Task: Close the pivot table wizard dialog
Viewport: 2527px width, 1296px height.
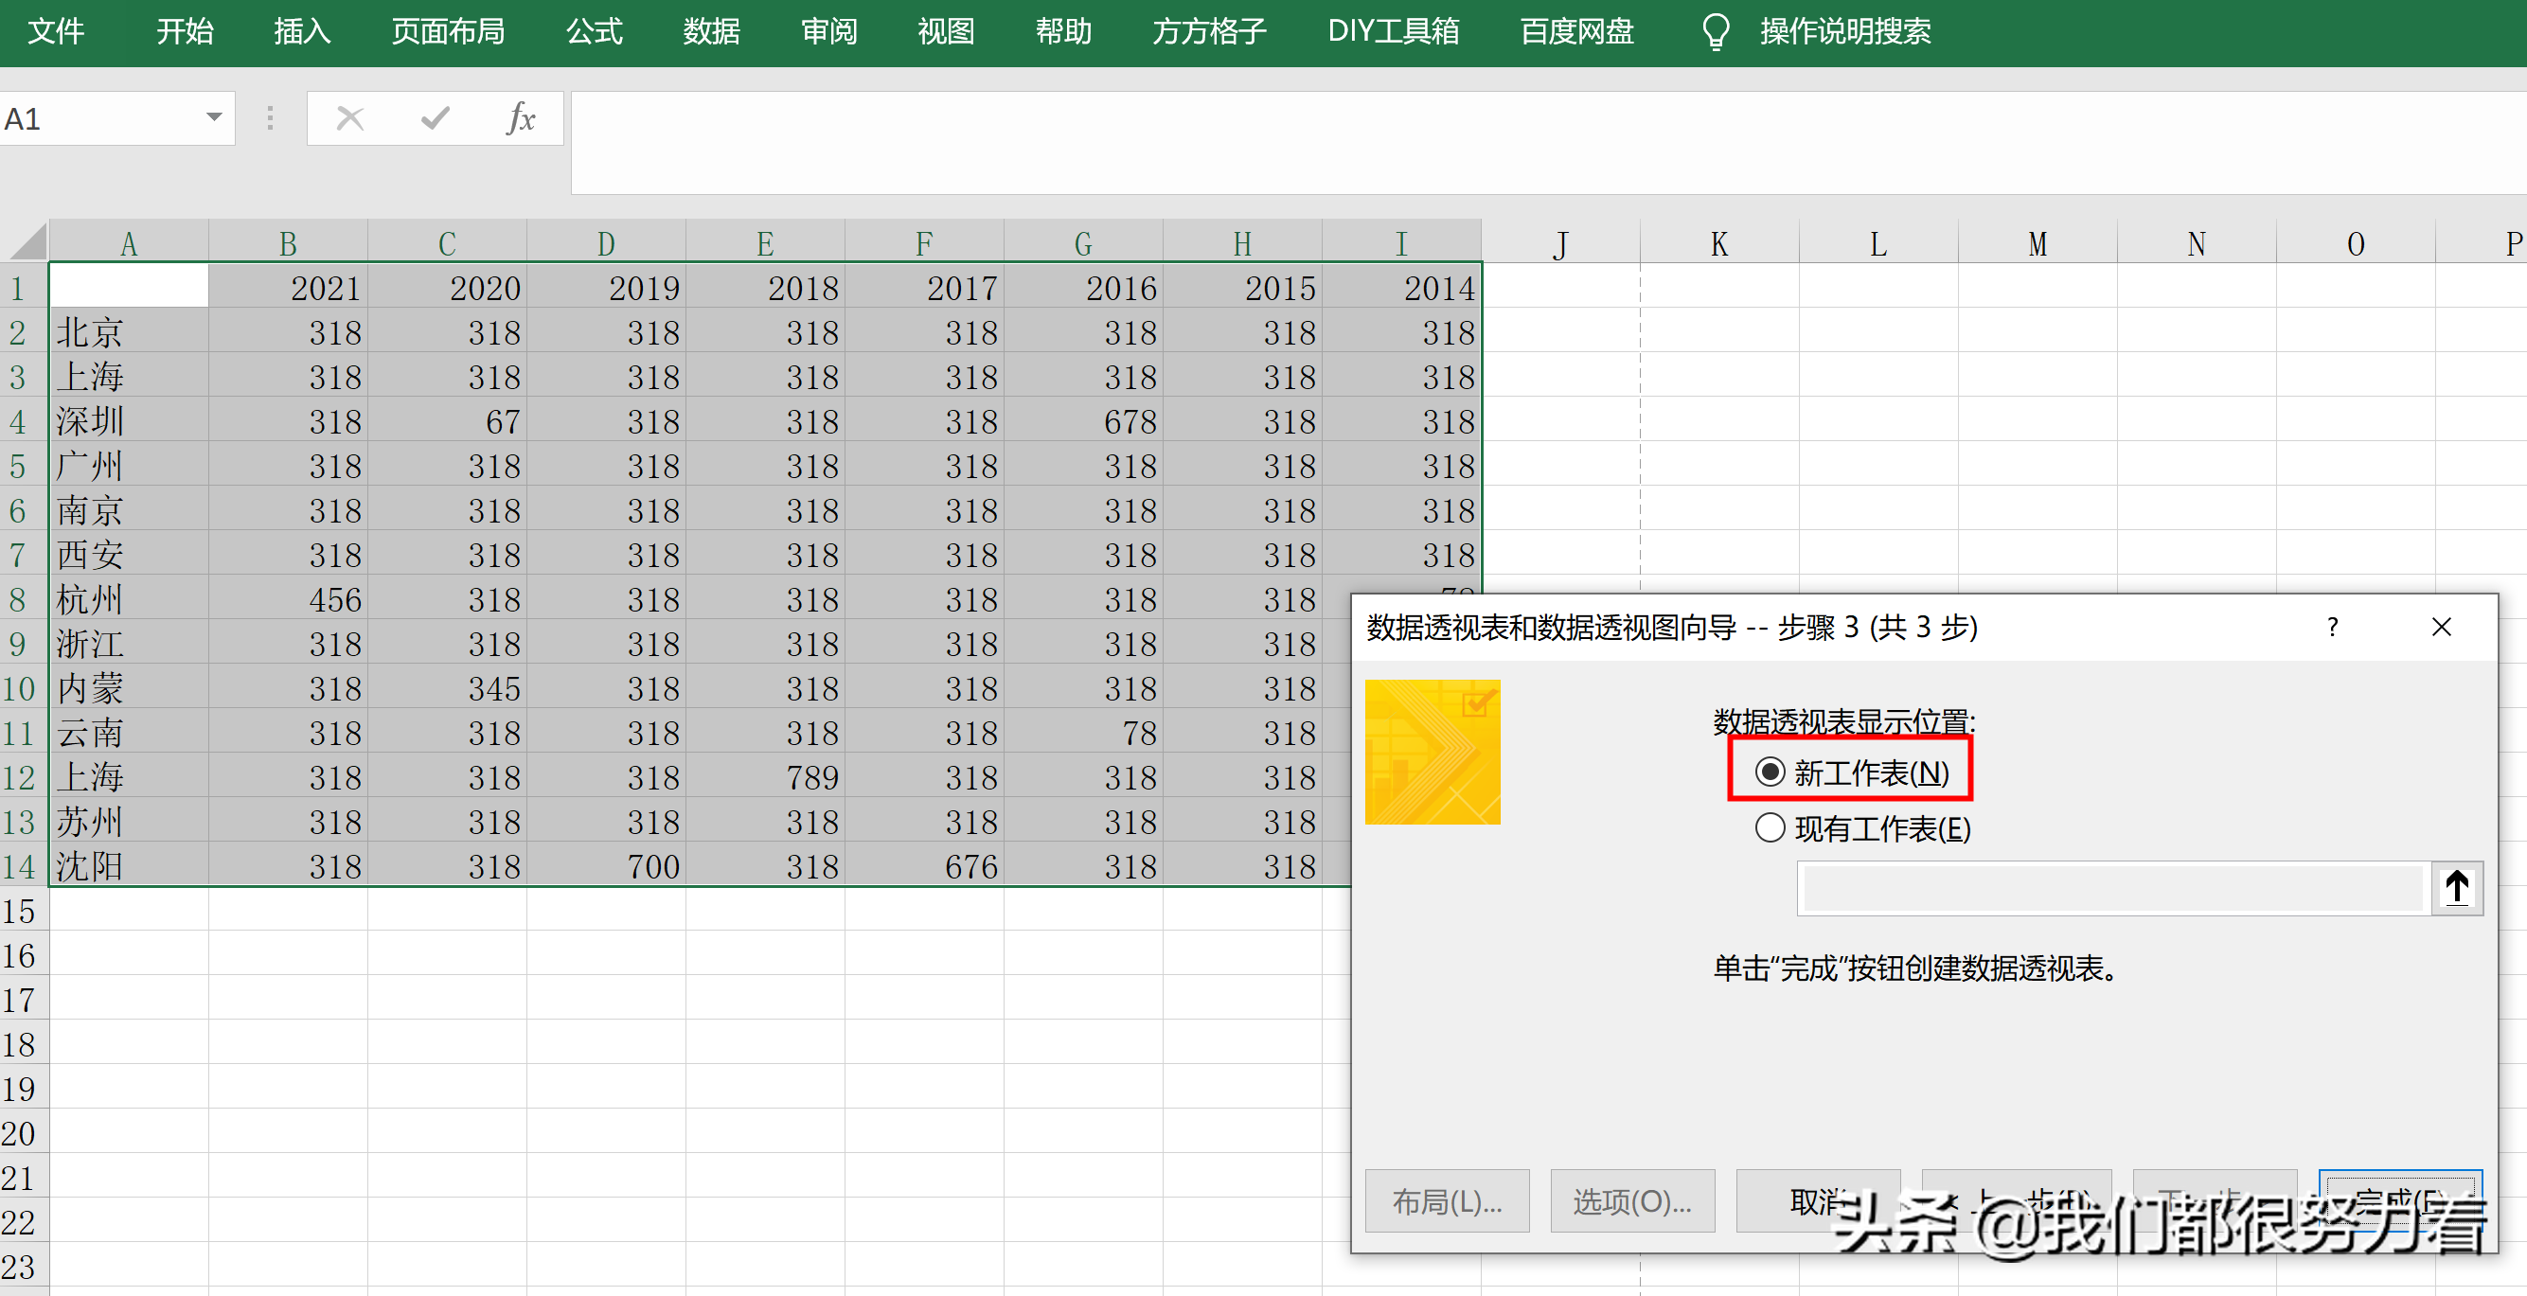Action: tap(2442, 627)
